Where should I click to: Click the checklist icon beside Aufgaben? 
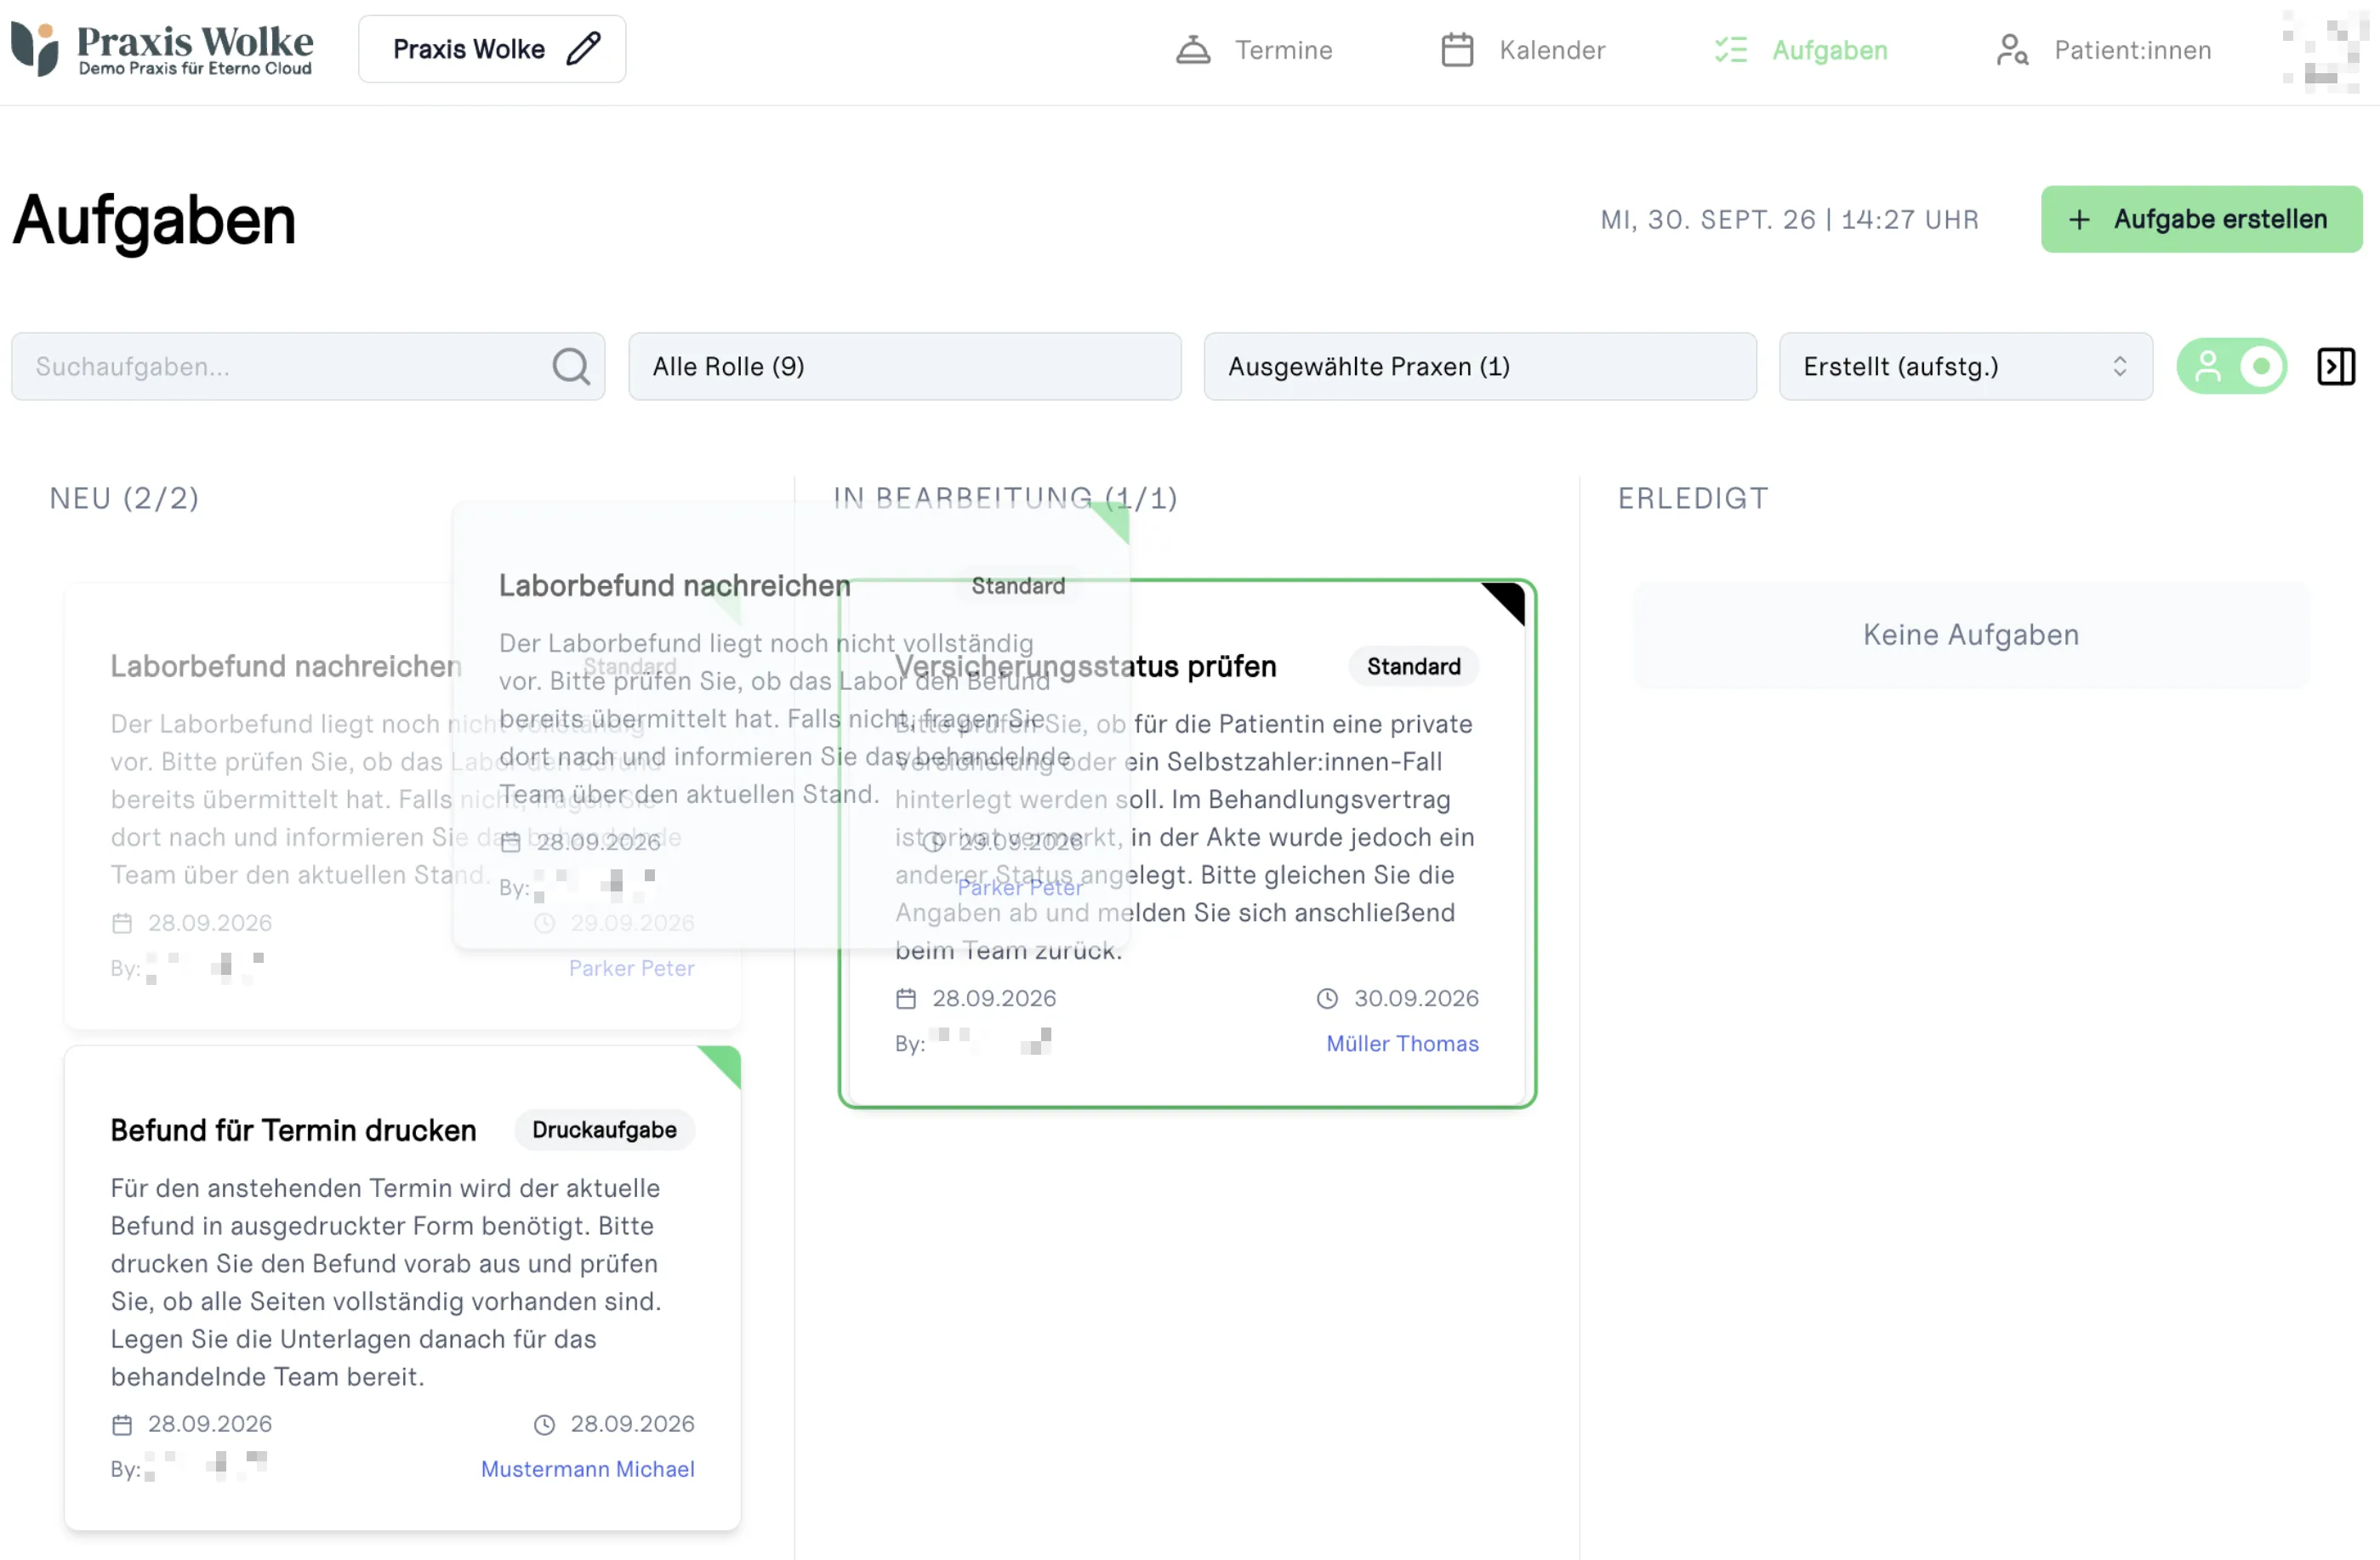tap(1731, 50)
